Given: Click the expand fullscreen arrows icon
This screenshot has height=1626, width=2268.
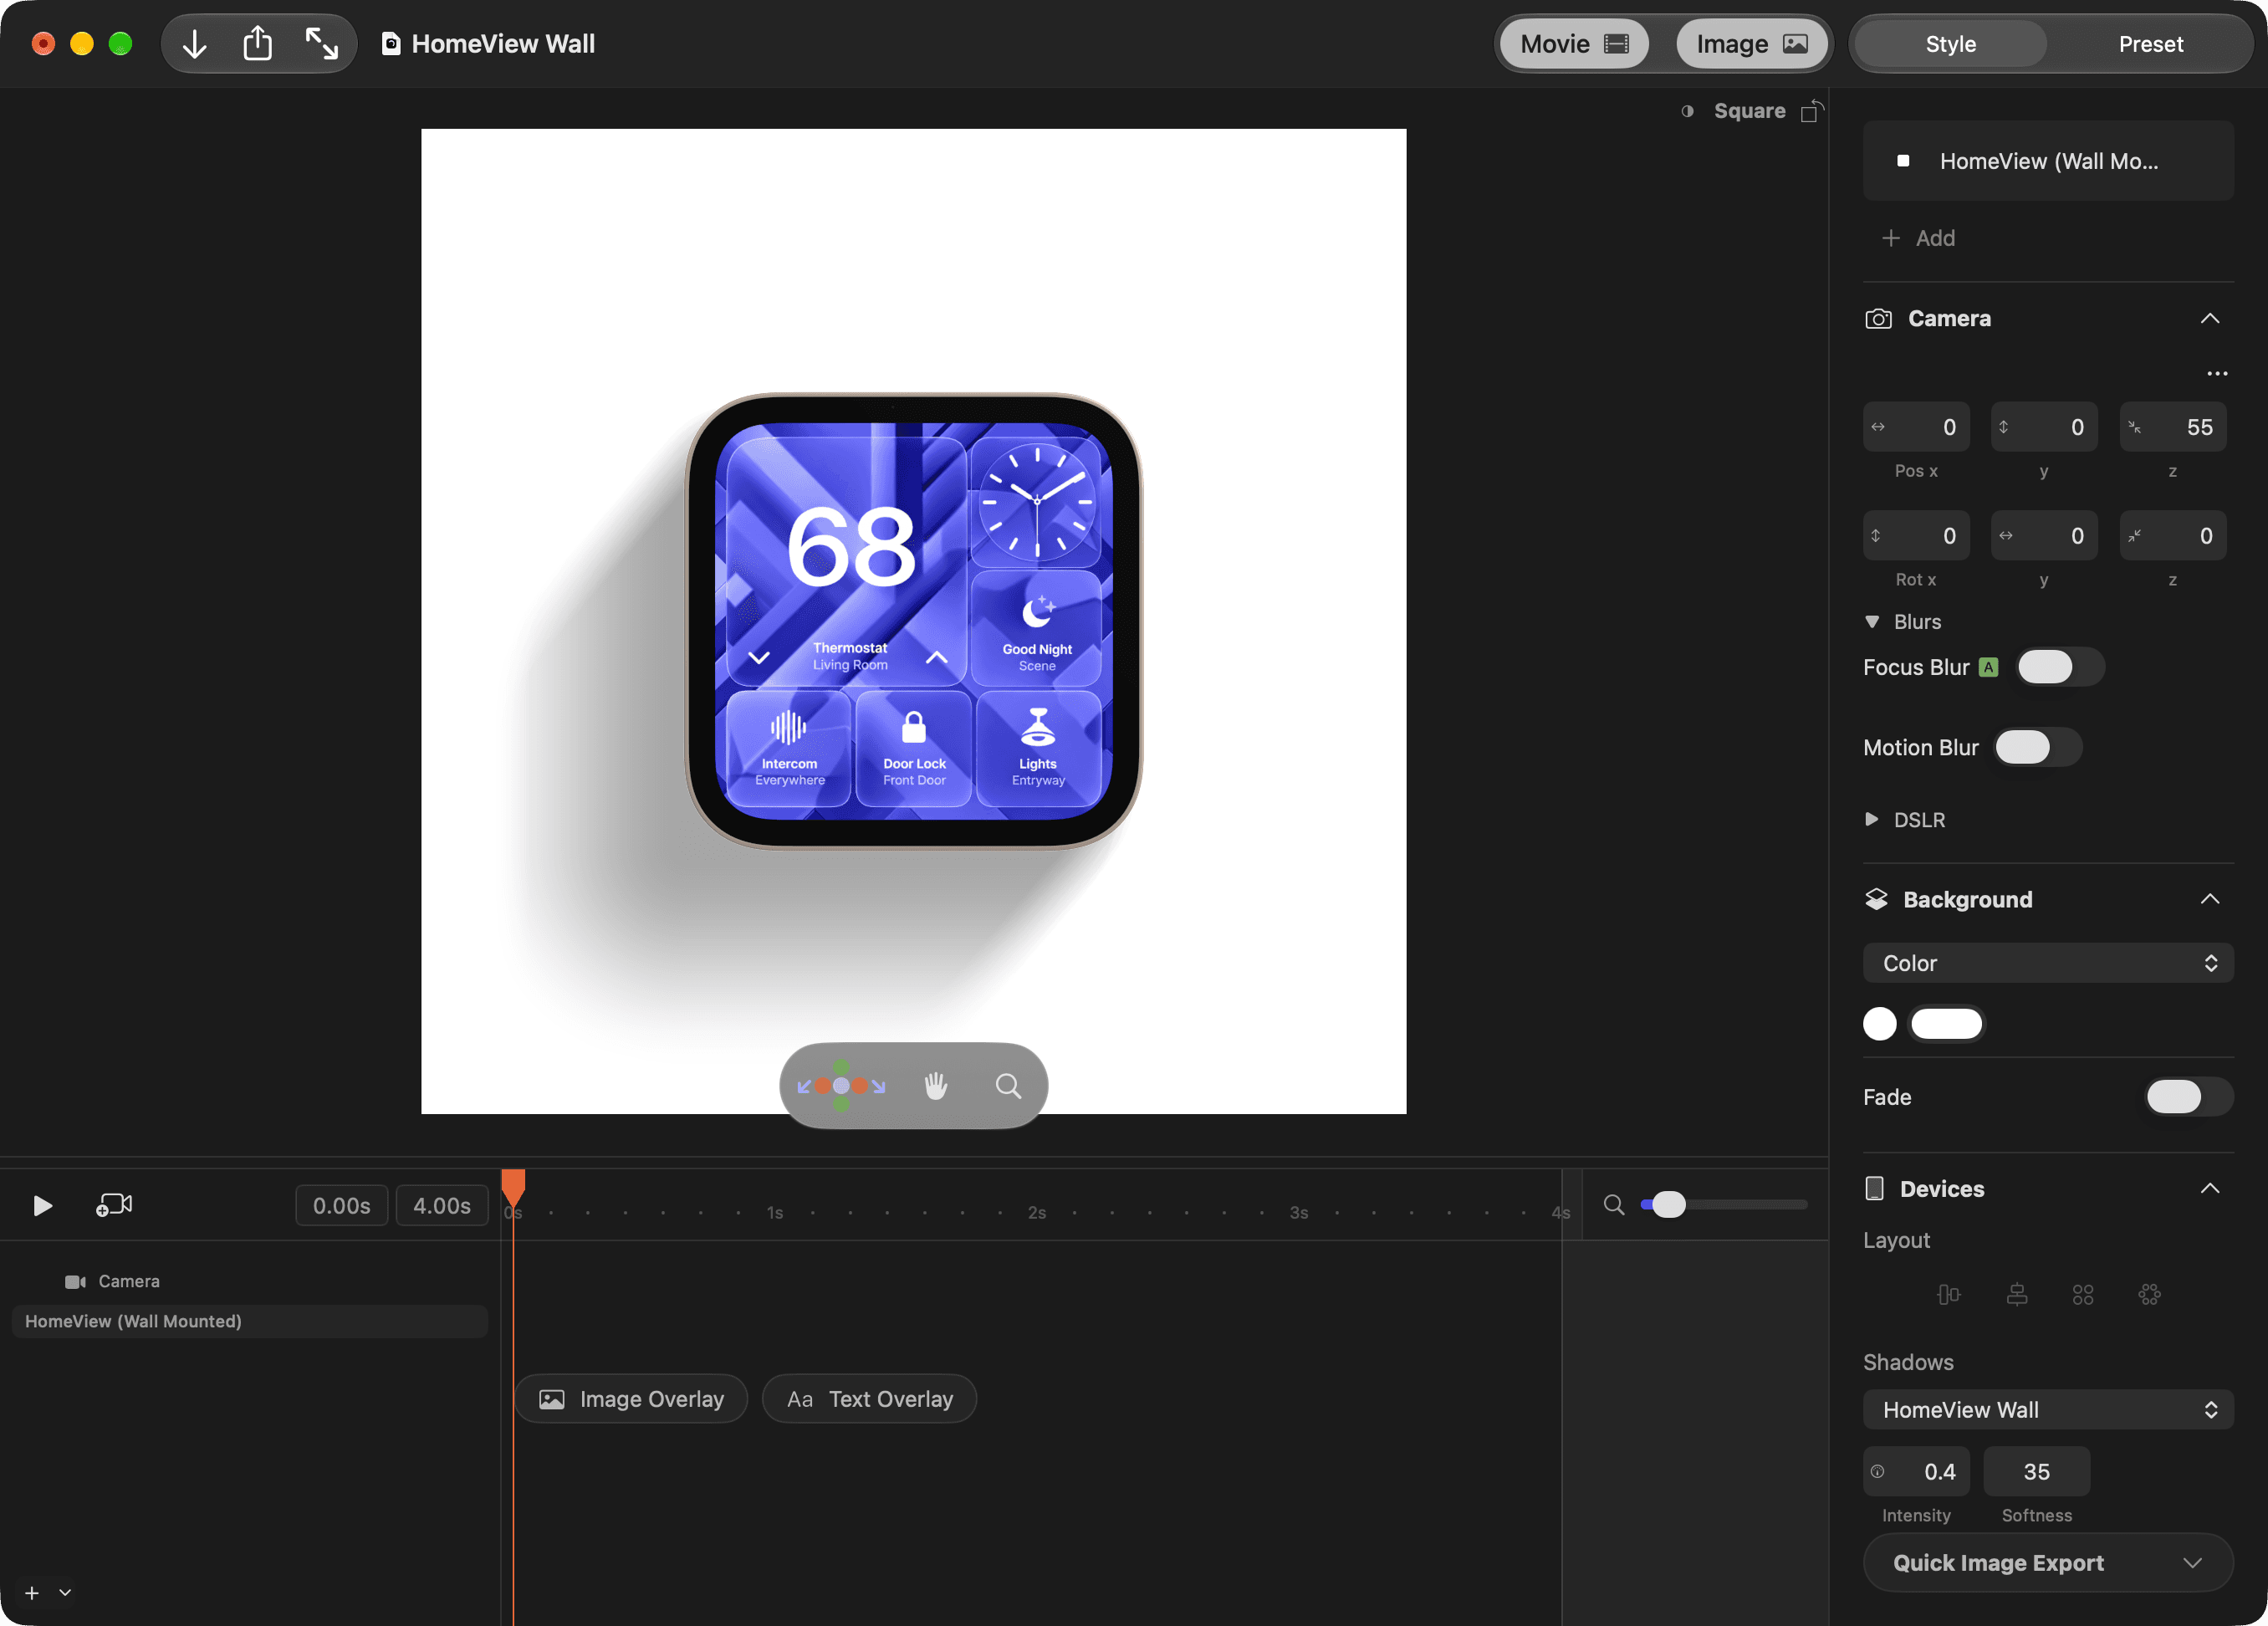Looking at the screenshot, I should (321, 44).
